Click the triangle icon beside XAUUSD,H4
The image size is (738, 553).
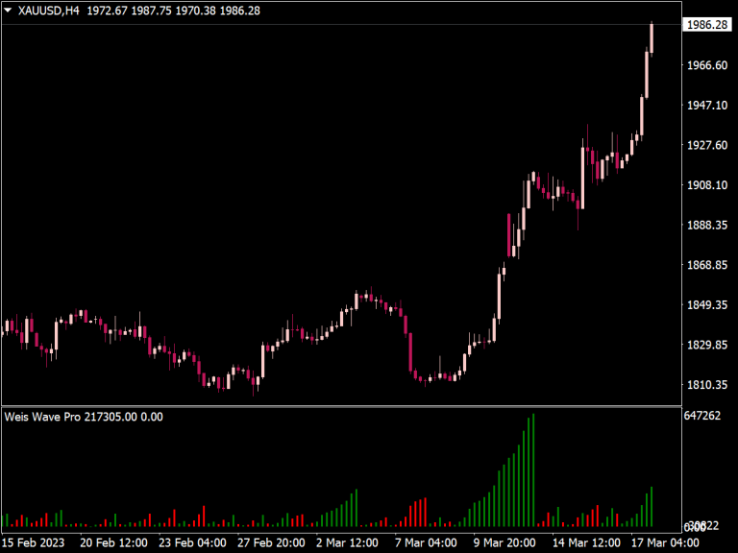click(10, 12)
